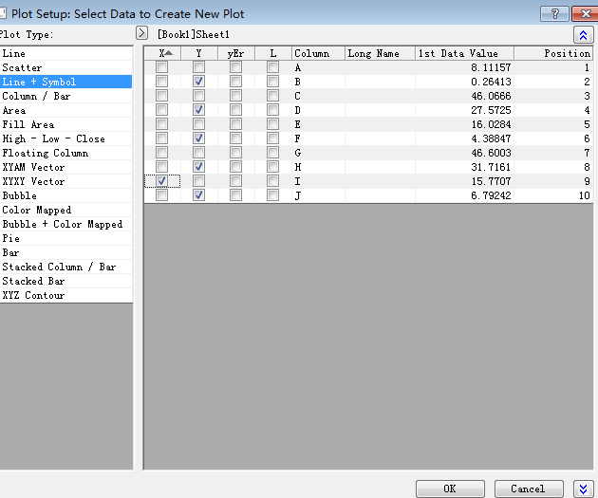Image resolution: width=598 pixels, height=498 pixels.
Task: Select Area plot type
Action: (x=66, y=110)
